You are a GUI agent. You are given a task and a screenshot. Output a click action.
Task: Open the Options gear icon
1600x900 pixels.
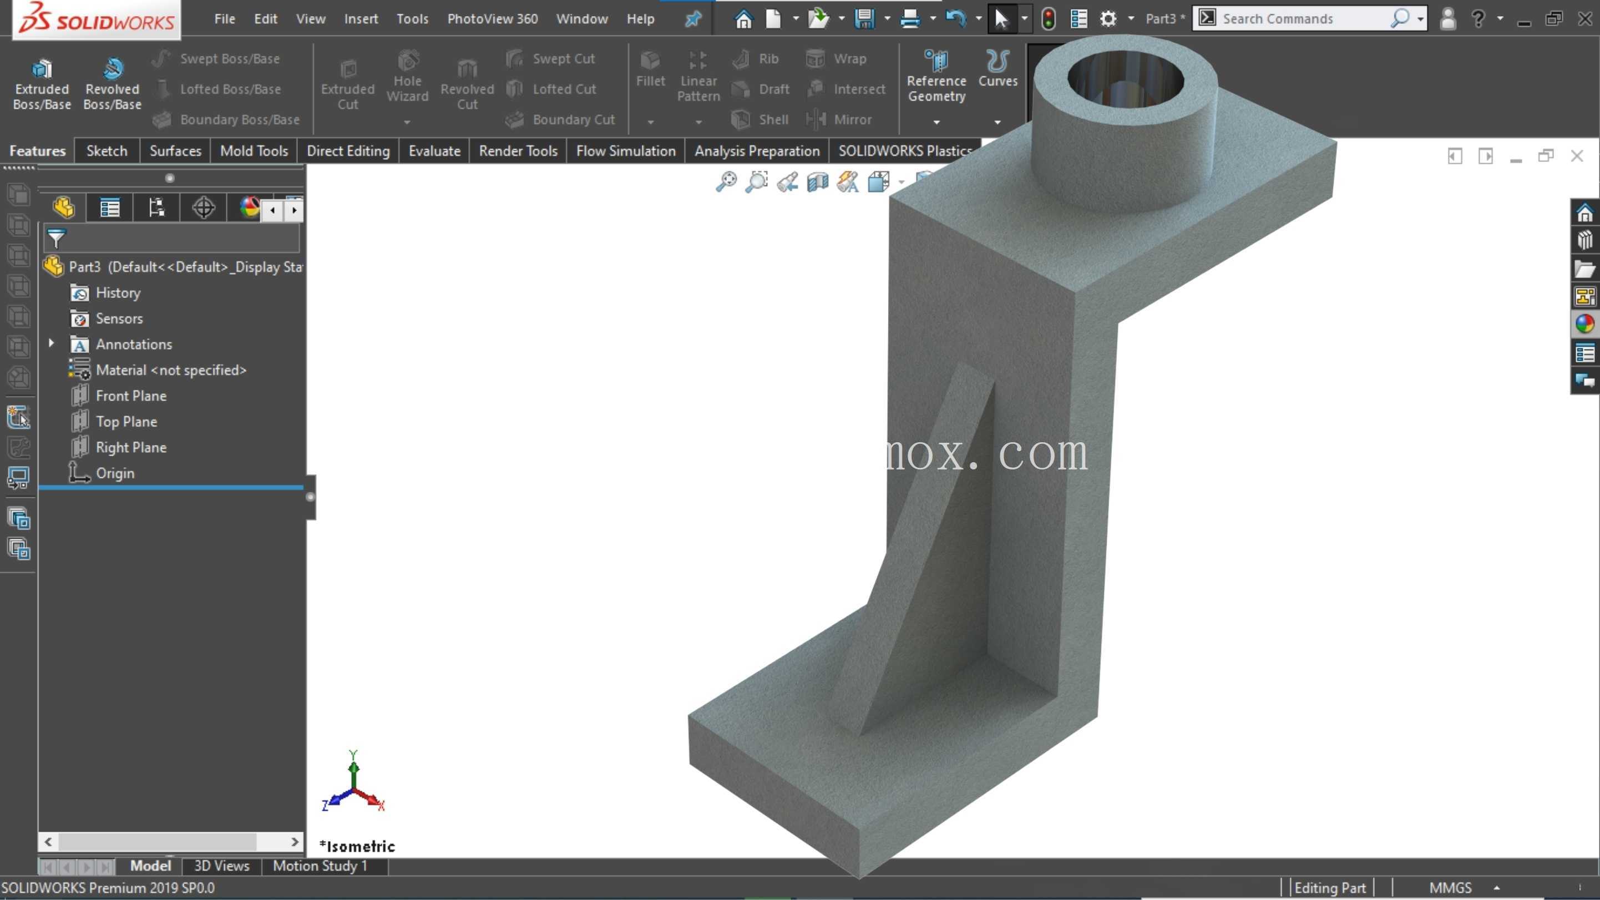point(1108,19)
